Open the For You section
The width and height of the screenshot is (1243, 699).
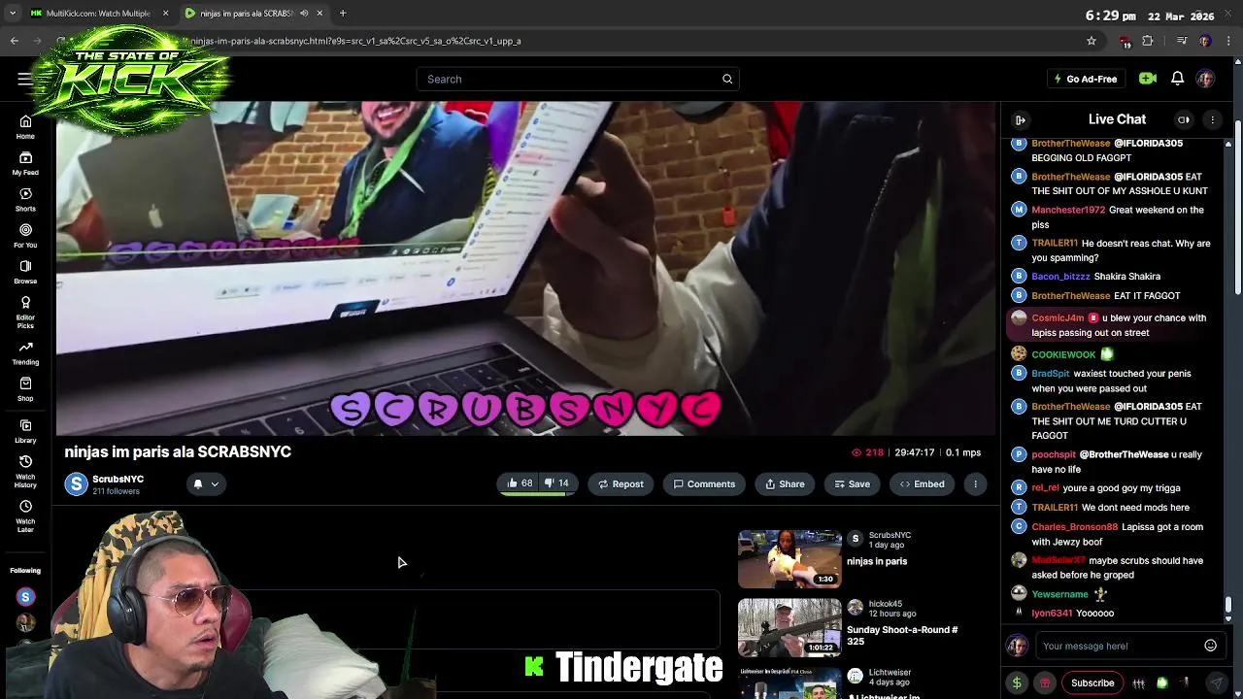click(25, 235)
